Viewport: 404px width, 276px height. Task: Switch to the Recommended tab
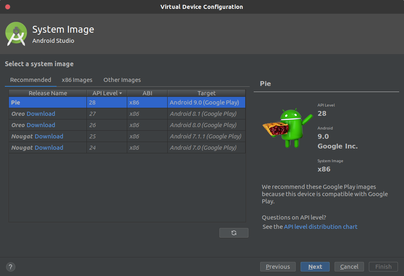(x=31, y=80)
